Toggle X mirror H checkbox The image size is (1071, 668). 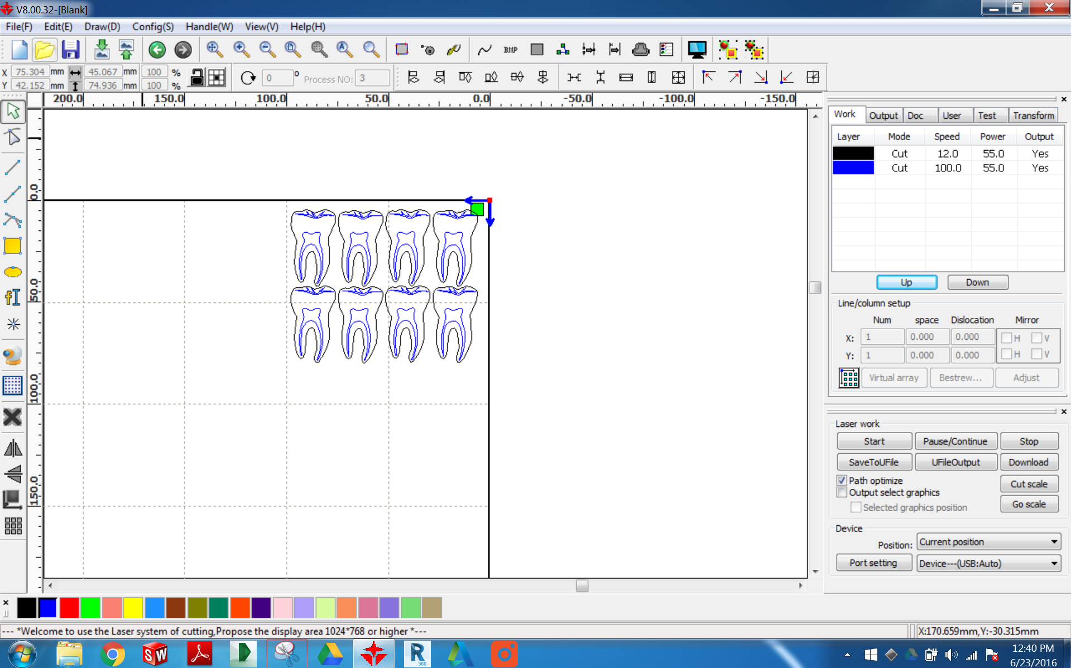(1006, 338)
